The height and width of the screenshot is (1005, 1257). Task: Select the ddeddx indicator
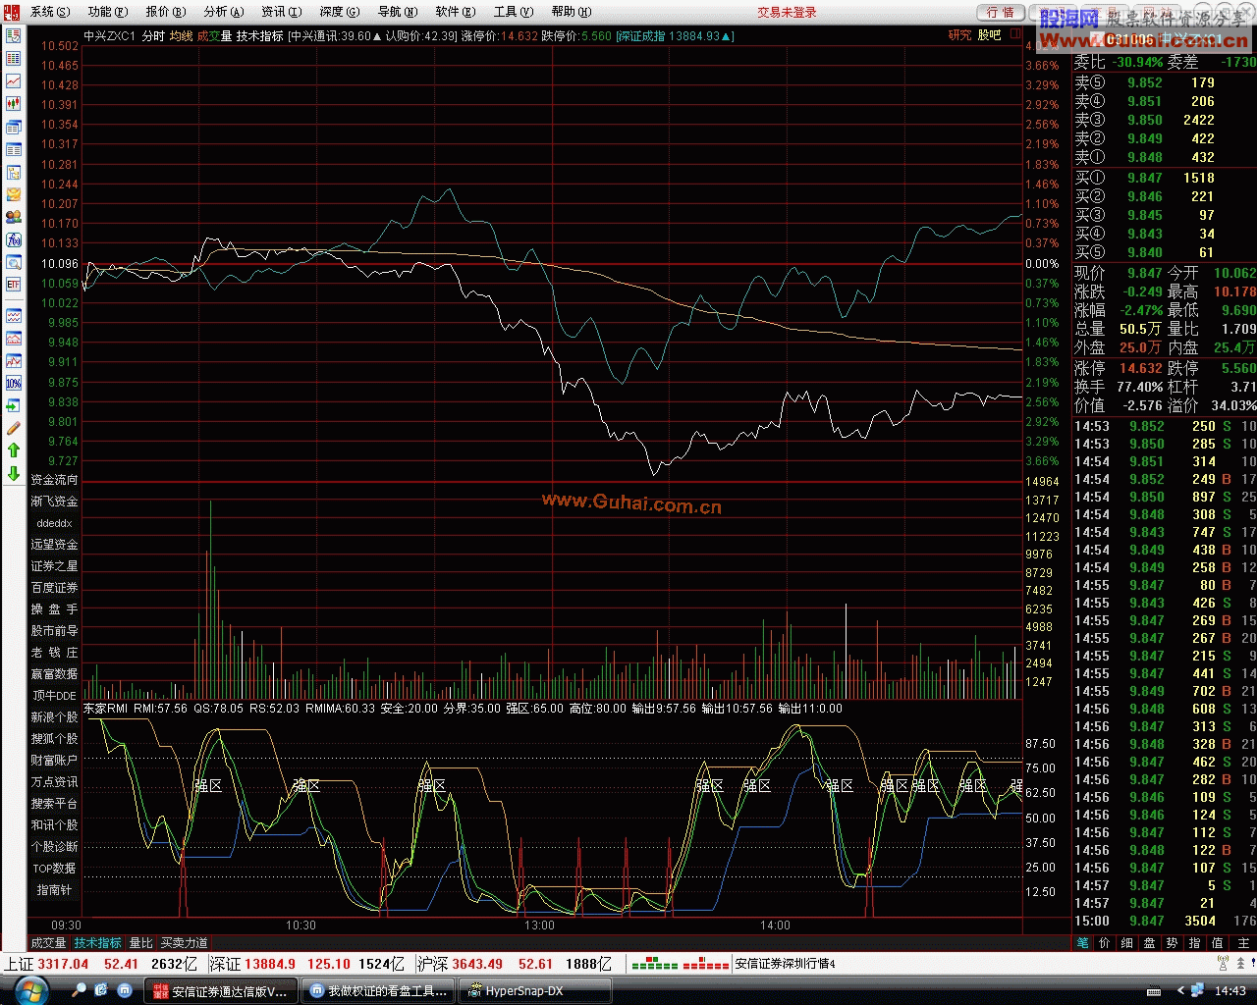point(54,523)
